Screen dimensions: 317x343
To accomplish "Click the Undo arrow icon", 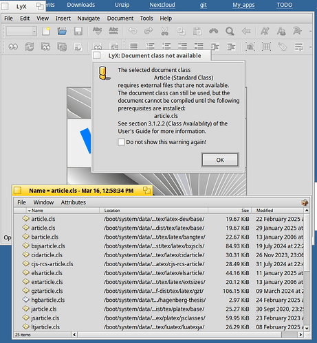I will (x=133, y=31).
